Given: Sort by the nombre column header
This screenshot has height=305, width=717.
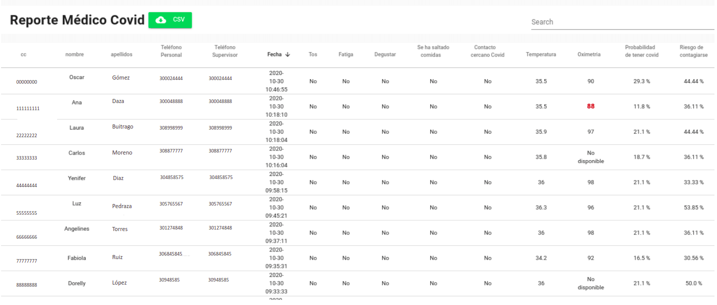Looking at the screenshot, I should 74,55.
